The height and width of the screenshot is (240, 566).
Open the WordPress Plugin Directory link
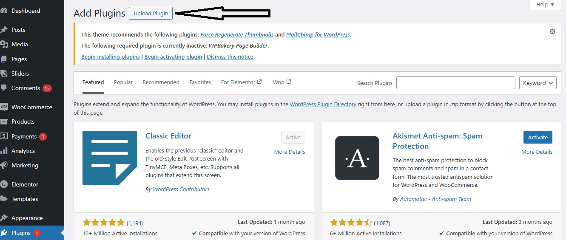click(x=323, y=104)
